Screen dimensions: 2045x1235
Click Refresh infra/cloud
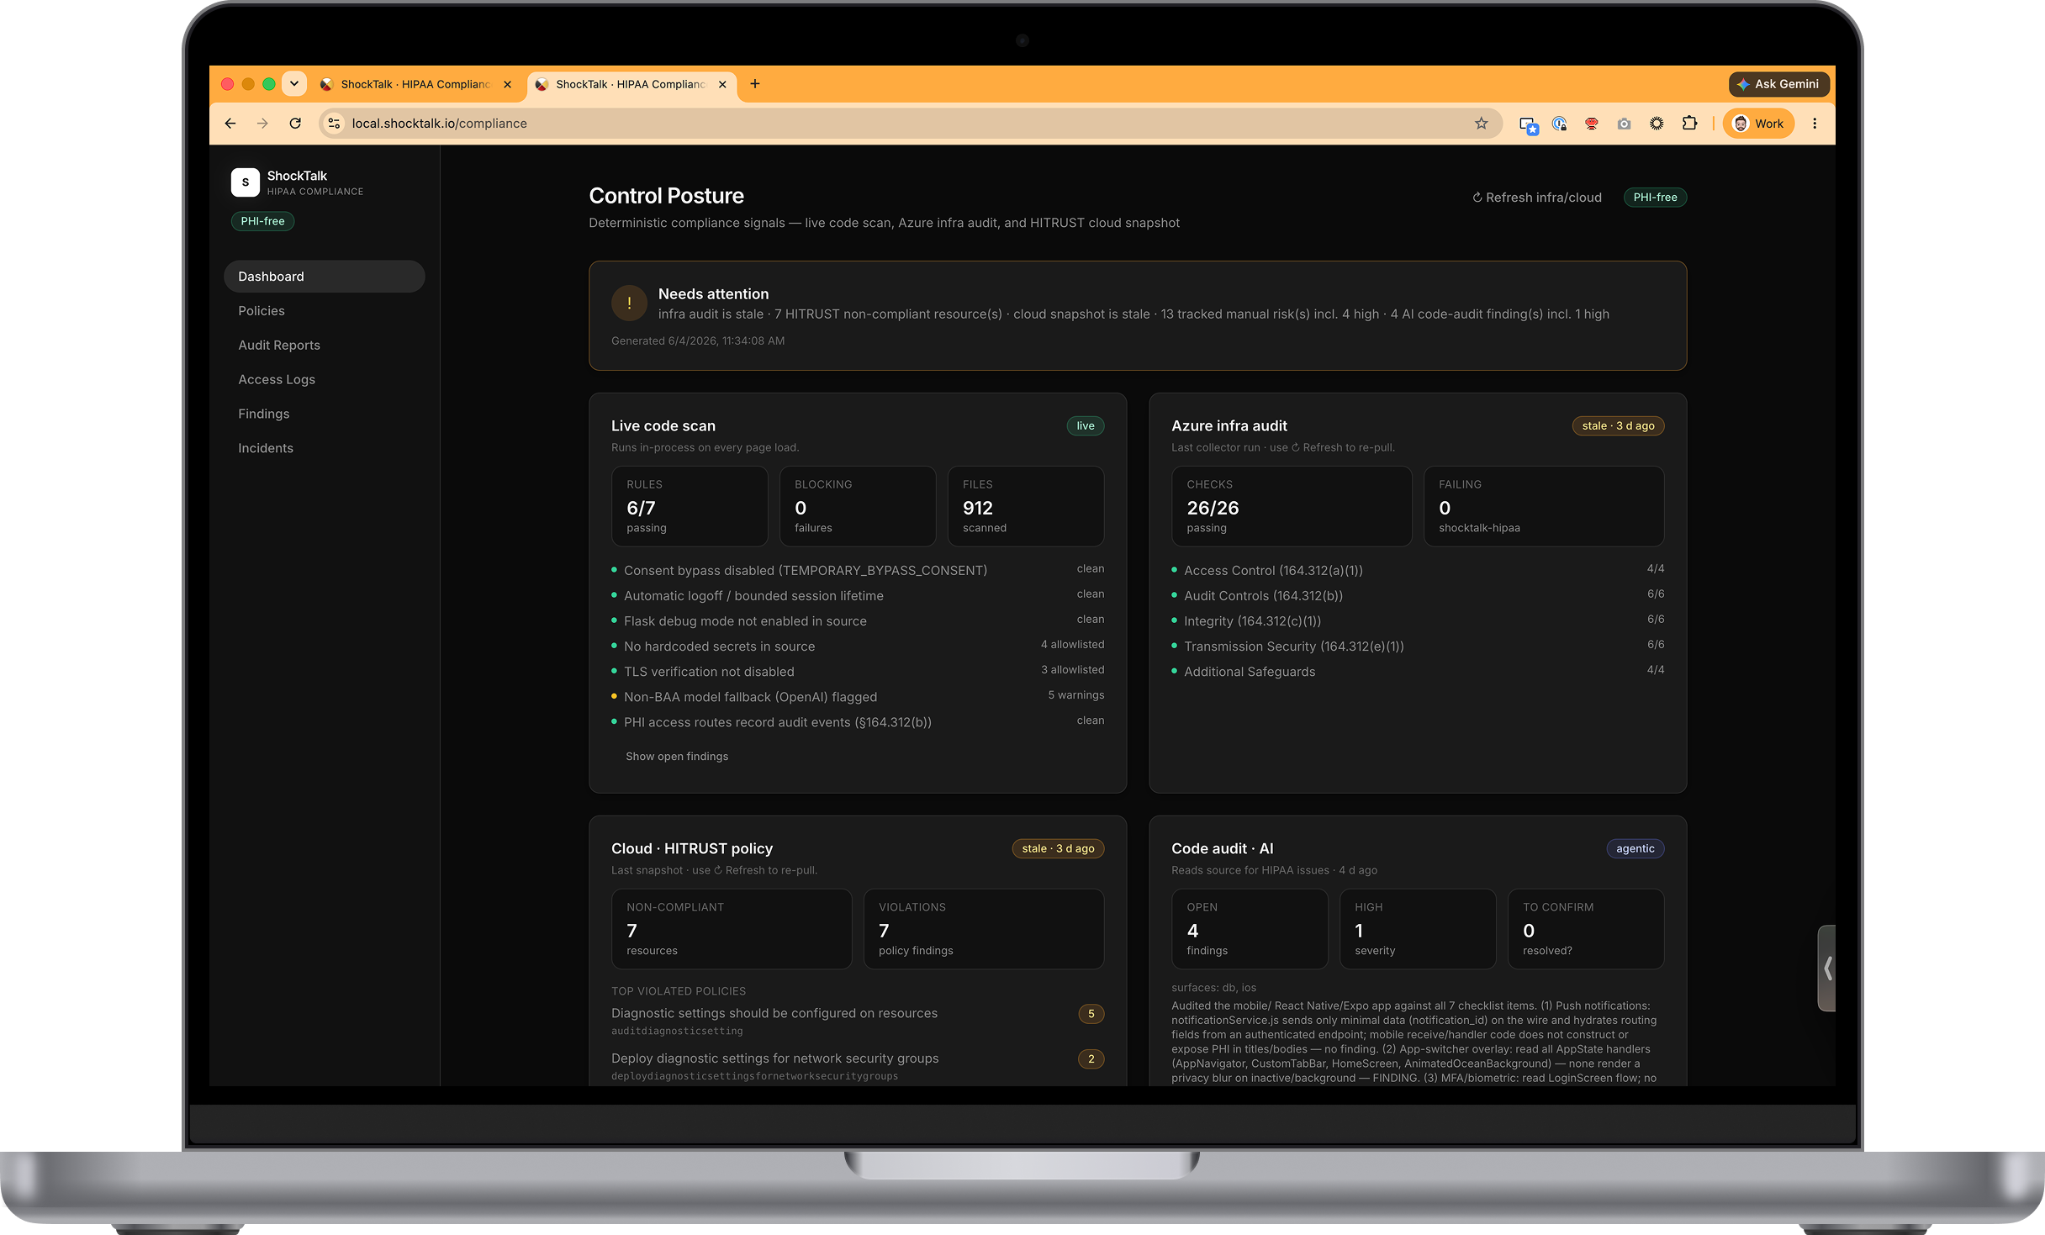tap(1536, 198)
